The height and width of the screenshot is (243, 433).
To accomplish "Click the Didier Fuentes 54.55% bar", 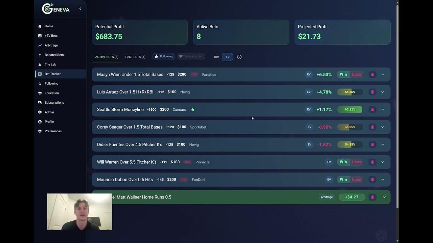I will [350, 145].
